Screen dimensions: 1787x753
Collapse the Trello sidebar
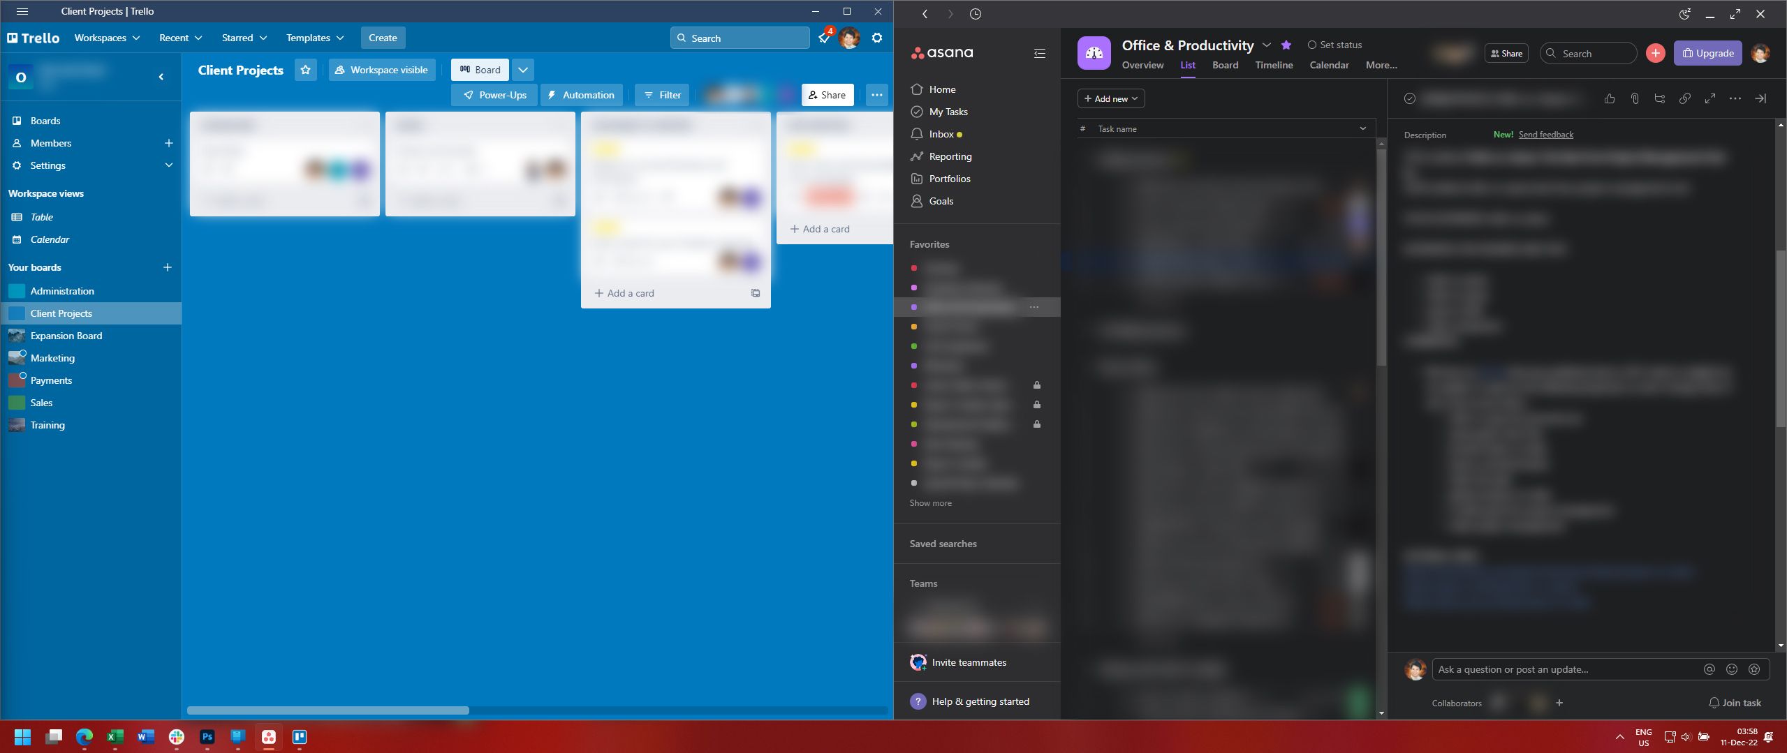(161, 77)
